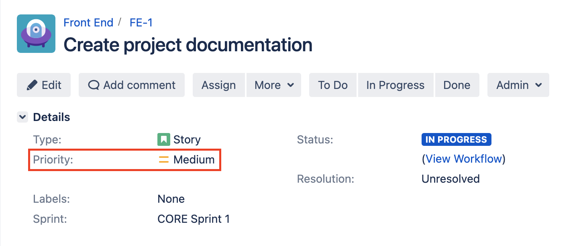Click the Edit button with the pencil icon
The height and width of the screenshot is (246, 583).
44,85
